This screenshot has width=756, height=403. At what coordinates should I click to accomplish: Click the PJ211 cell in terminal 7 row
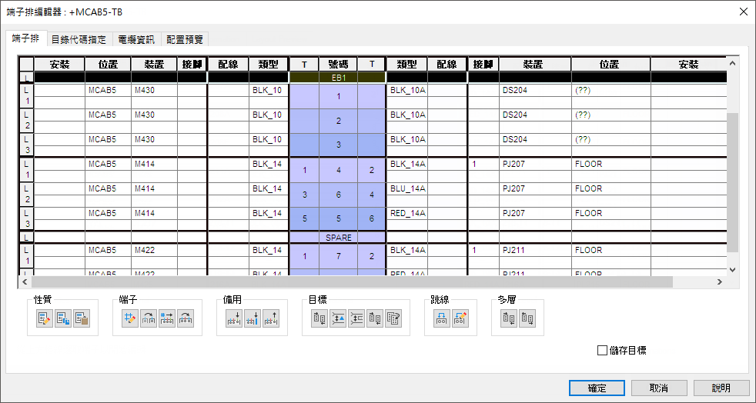535,251
